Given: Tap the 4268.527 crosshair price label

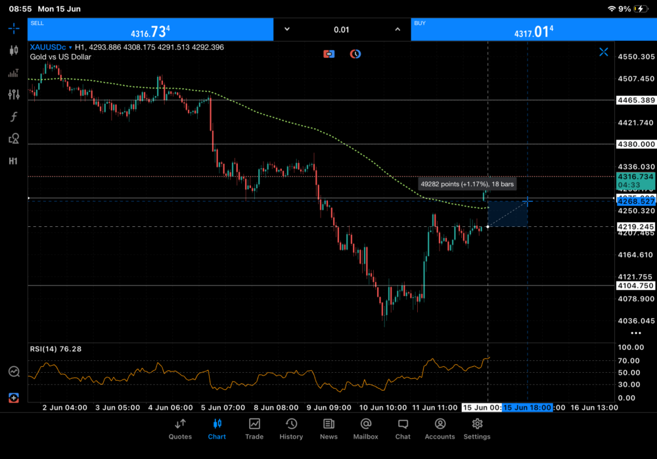Looking at the screenshot, I should point(636,202).
